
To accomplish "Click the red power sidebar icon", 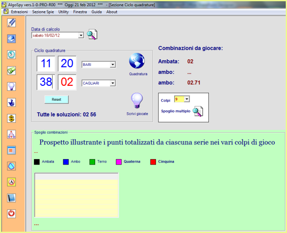I will click(12, 214).
